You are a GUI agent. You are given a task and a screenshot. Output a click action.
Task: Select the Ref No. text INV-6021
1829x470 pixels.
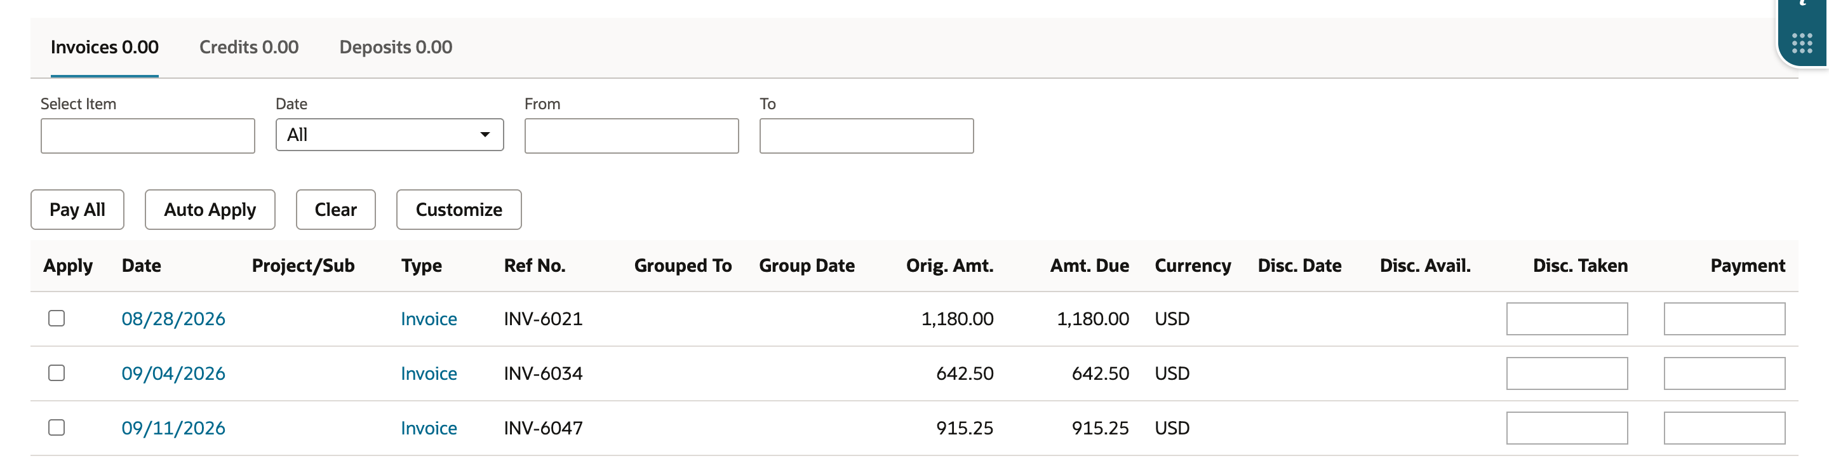543,319
